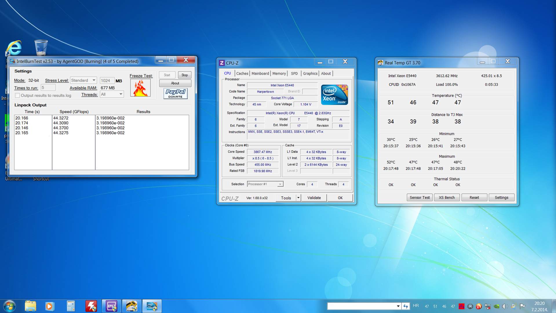Open the calculator taskbar icon

pyautogui.click(x=71, y=306)
